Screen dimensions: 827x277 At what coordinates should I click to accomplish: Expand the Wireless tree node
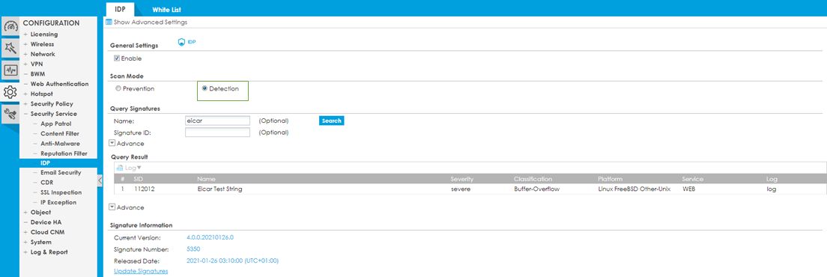pos(25,44)
